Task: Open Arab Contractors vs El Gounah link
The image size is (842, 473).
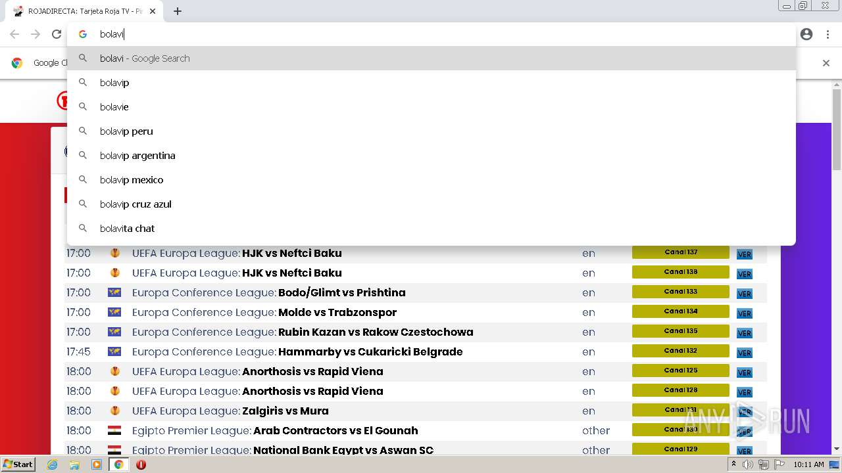Action: [x=335, y=430]
